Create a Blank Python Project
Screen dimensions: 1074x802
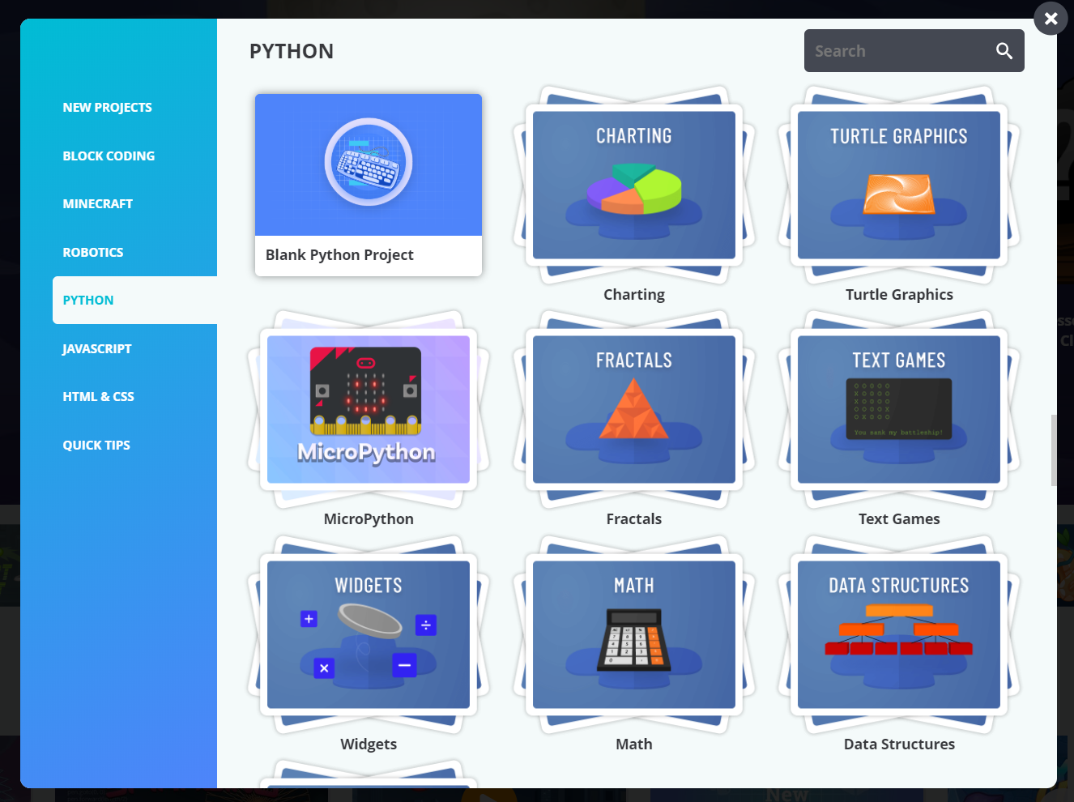coord(369,185)
